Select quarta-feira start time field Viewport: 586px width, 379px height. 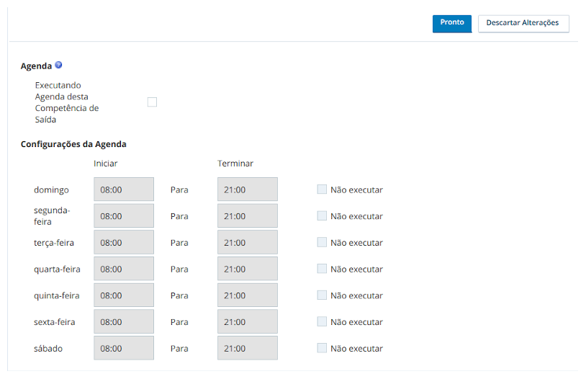pyautogui.click(x=124, y=269)
